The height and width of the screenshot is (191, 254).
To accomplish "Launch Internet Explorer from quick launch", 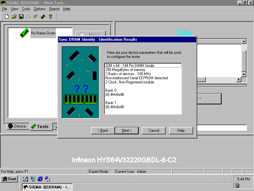I will coord(40,179).
